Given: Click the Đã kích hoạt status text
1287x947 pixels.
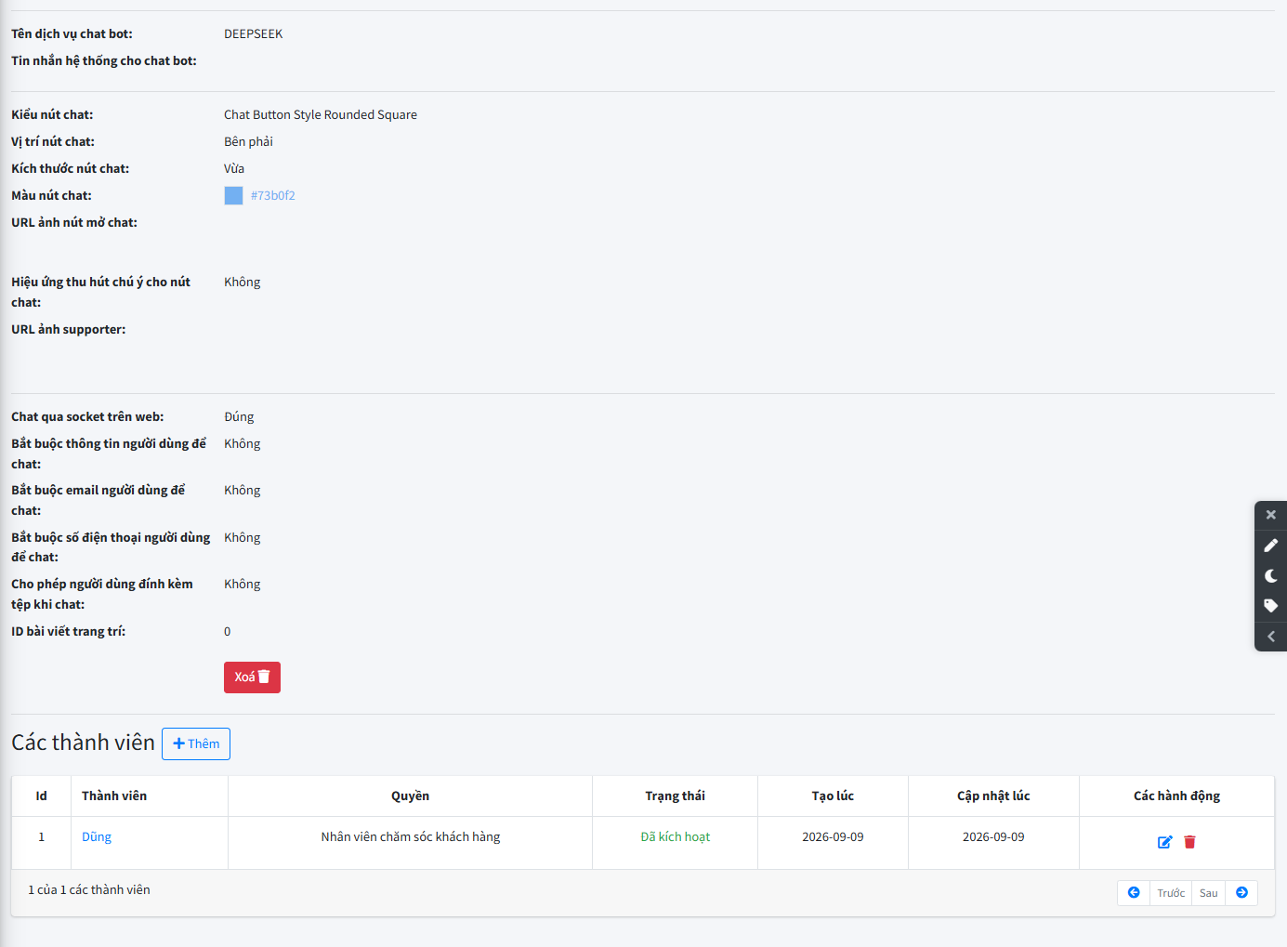Looking at the screenshot, I should 675,837.
